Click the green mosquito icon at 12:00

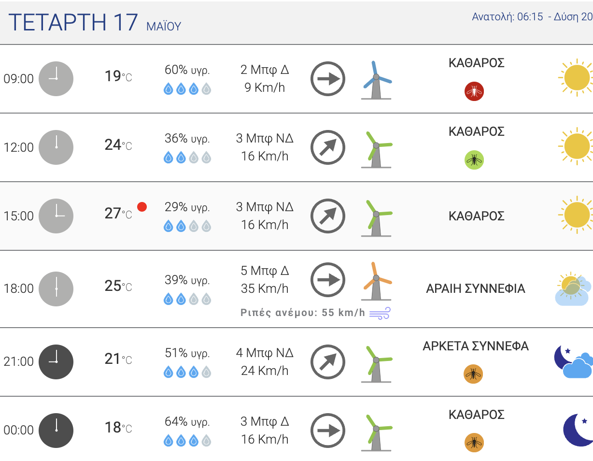click(x=474, y=160)
